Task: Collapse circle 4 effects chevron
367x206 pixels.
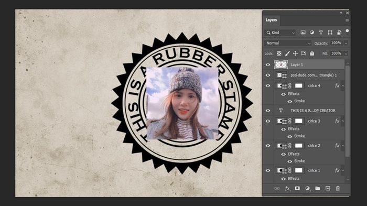Action: click(x=343, y=86)
